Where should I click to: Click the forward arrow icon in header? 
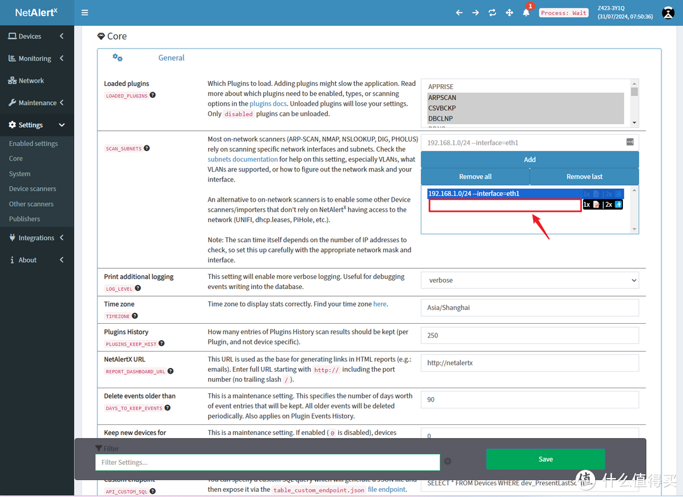(x=476, y=13)
